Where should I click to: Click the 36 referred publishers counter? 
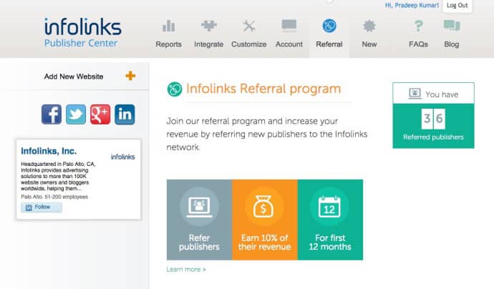point(433,119)
